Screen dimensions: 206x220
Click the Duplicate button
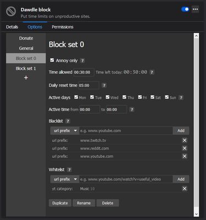coord(60,203)
